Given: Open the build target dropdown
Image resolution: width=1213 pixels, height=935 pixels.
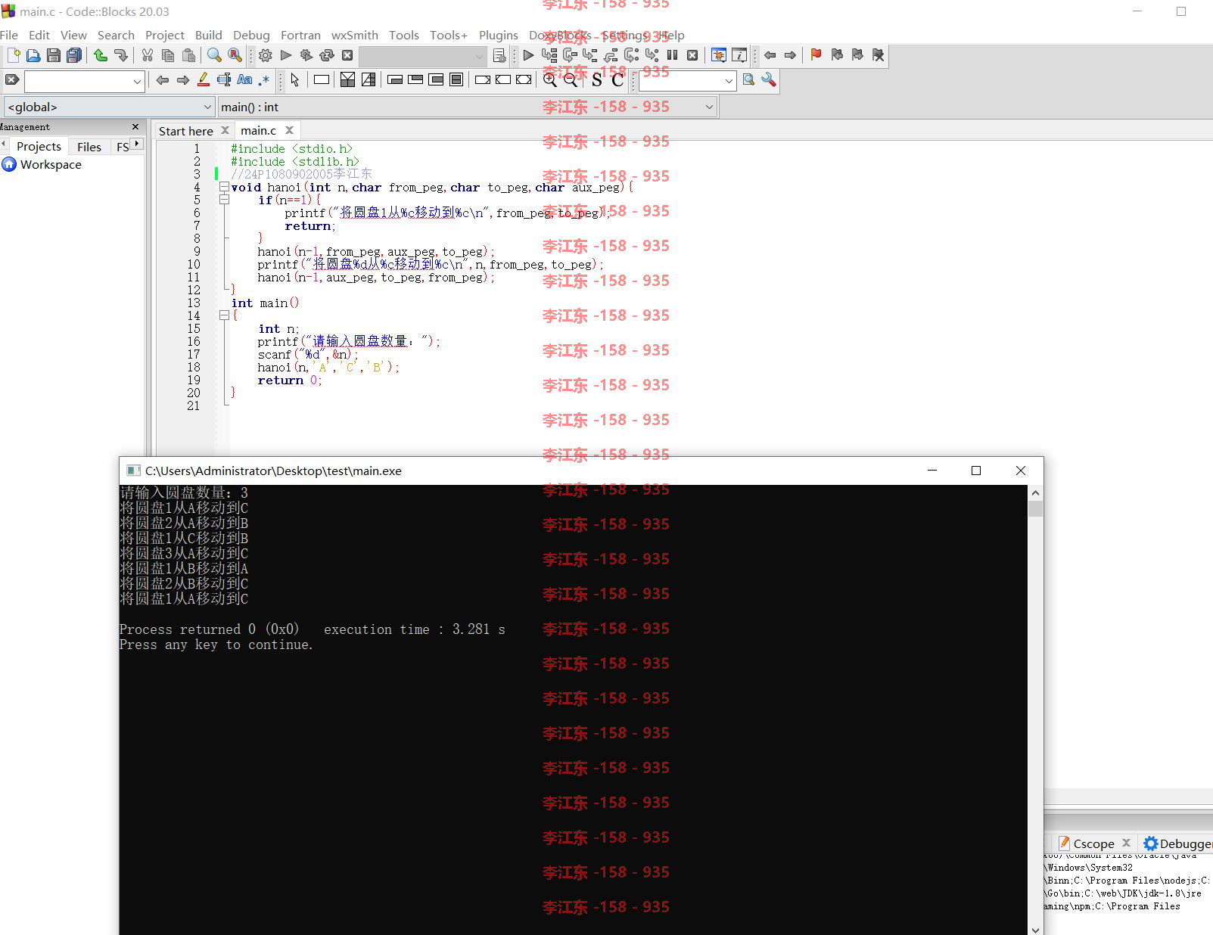Looking at the screenshot, I should (423, 56).
